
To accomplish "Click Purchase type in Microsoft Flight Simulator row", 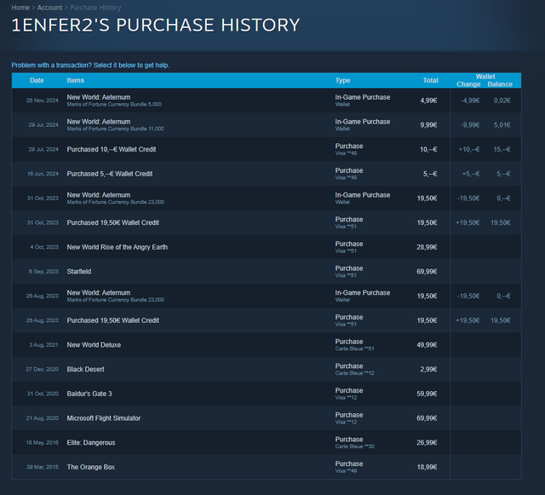I will coord(349,415).
